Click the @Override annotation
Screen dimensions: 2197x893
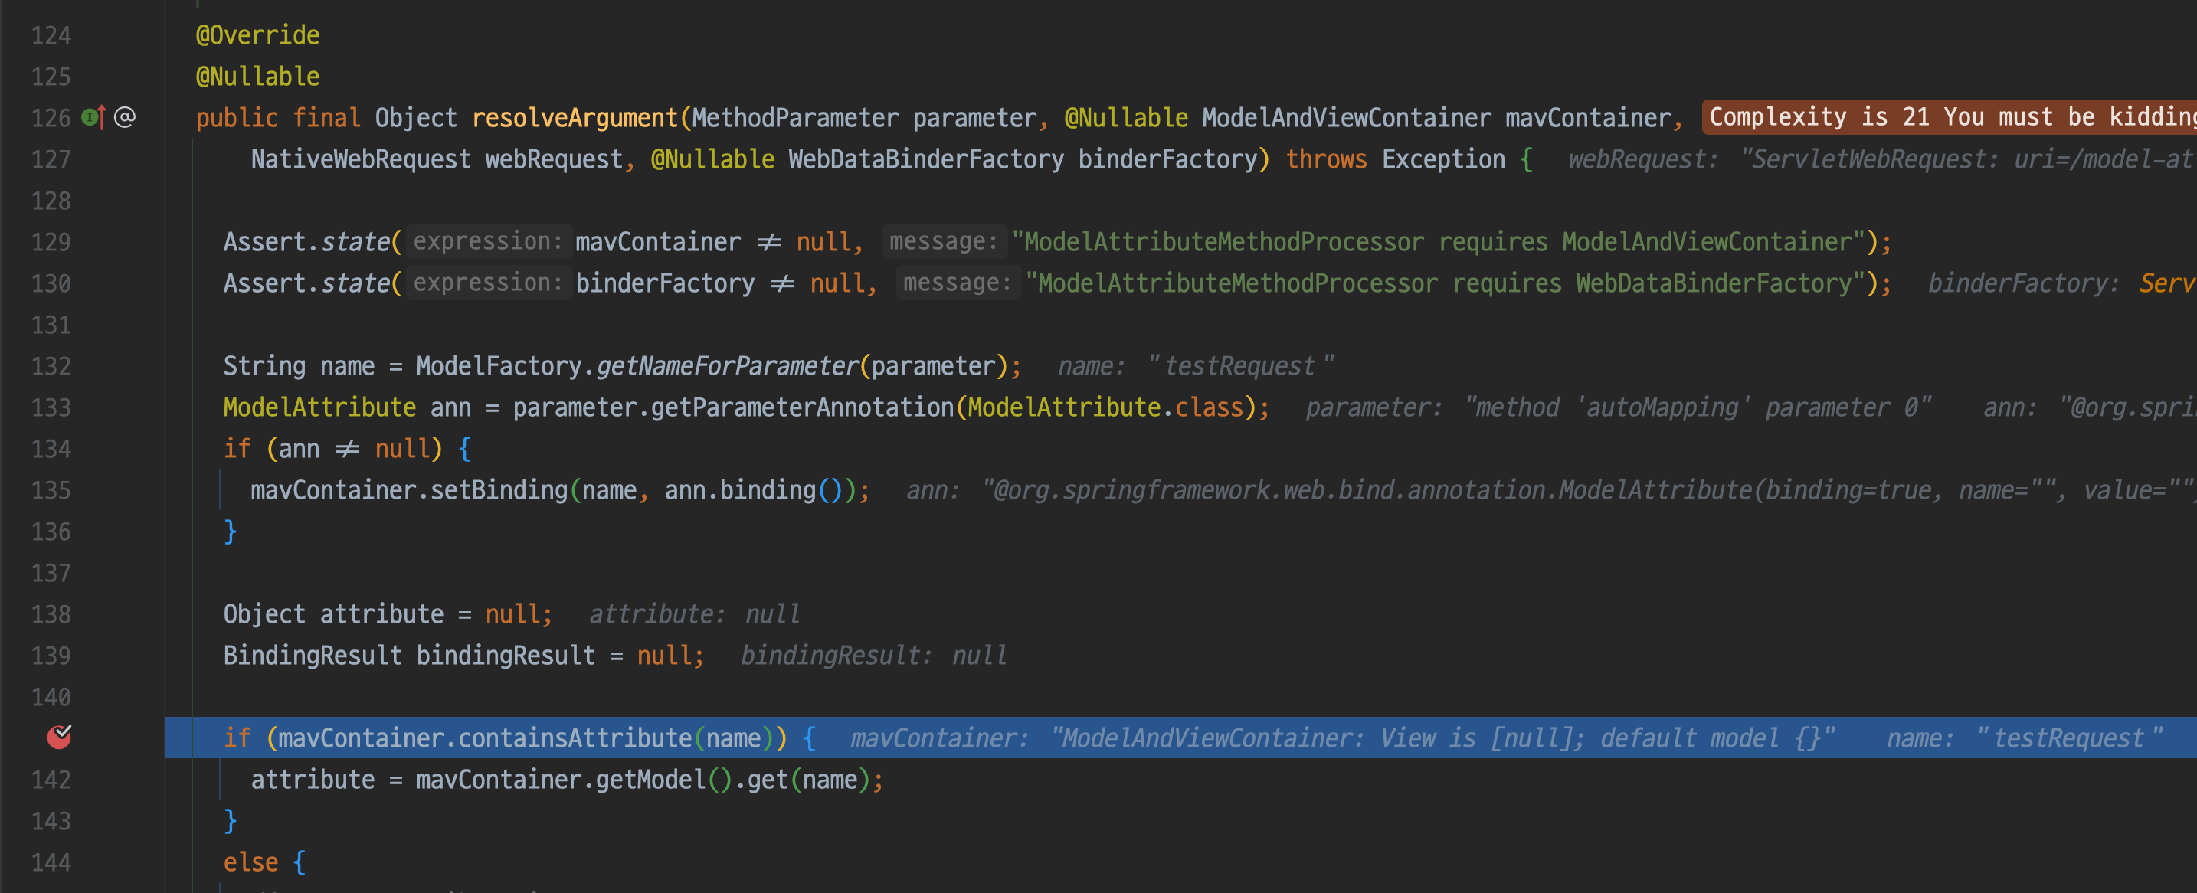click(257, 35)
